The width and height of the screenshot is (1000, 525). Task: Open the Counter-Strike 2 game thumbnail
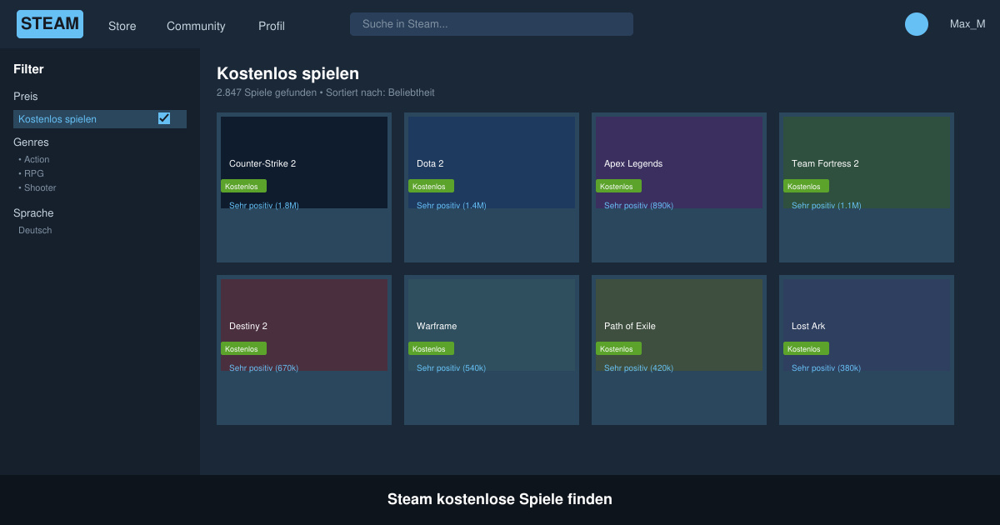[304, 162]
